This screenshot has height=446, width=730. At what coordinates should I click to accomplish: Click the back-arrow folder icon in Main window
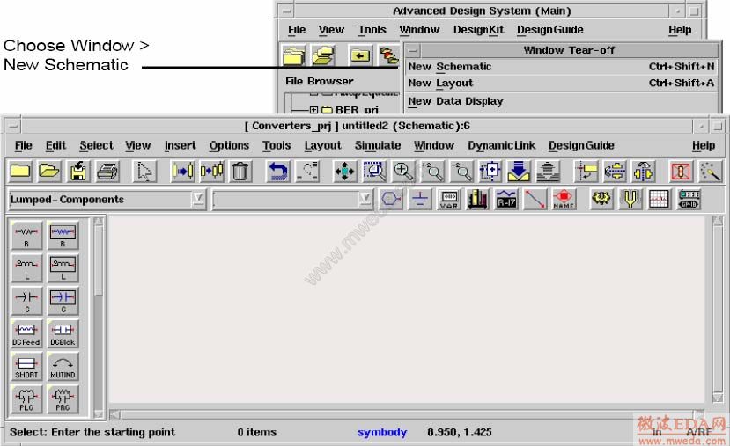(x=360, y=55)
